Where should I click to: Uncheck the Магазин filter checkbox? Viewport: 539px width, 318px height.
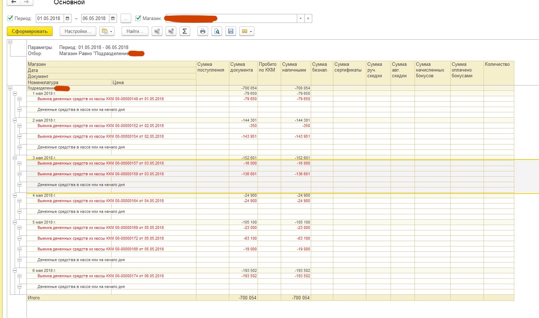(138, 18)
